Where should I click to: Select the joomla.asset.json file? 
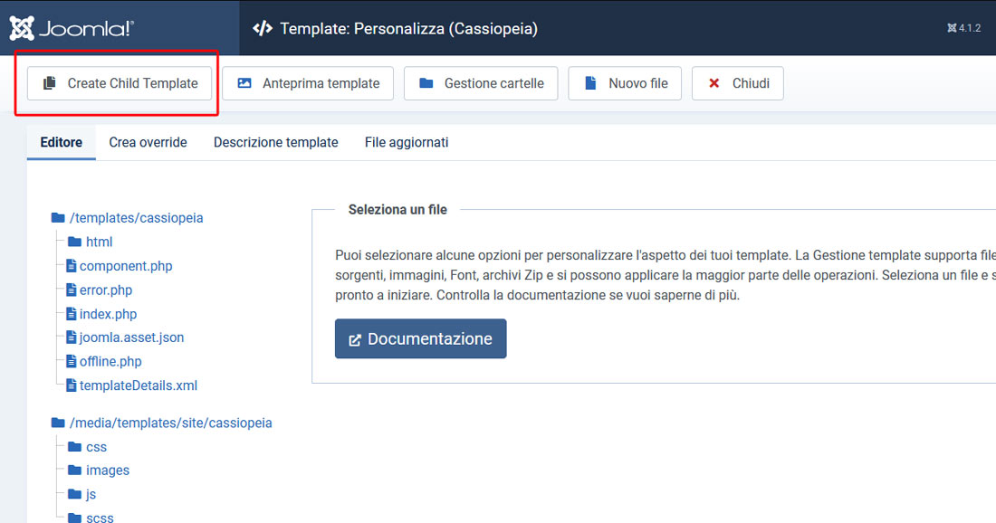click(x=130, y=337)
